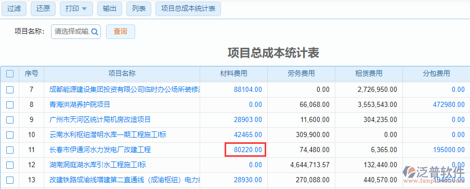The height and width of the screenshot is (189, 470).
Task: Select labor cost cell 66,068.00
Action: pyautogui.click(x=301, y=104)
